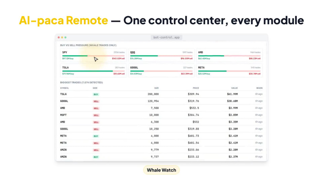This screenshot has height=182, width=323.
Task: Click the red close window dot
Action: point(59,37)
